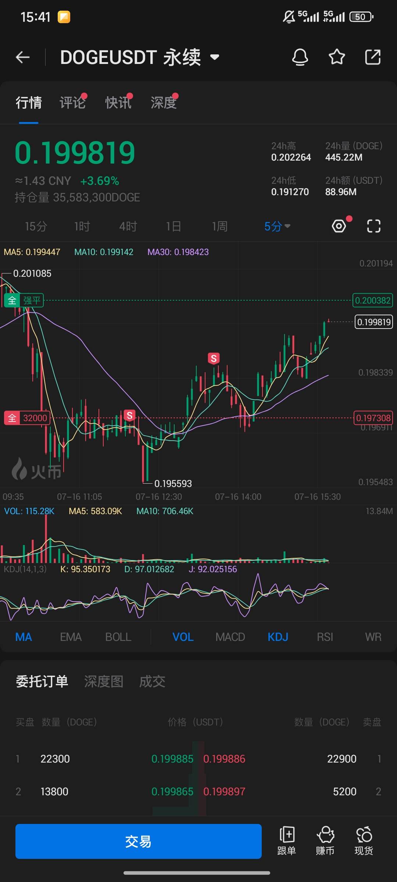Share chart via export icon
Image resolution: width=397 pixels, height=882 pixels.
coord(373,57)
